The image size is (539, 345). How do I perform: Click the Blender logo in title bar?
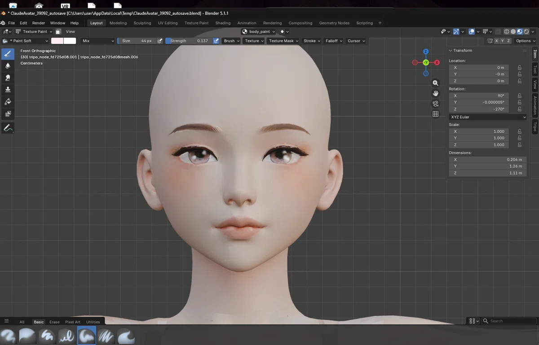coord(3,13)
